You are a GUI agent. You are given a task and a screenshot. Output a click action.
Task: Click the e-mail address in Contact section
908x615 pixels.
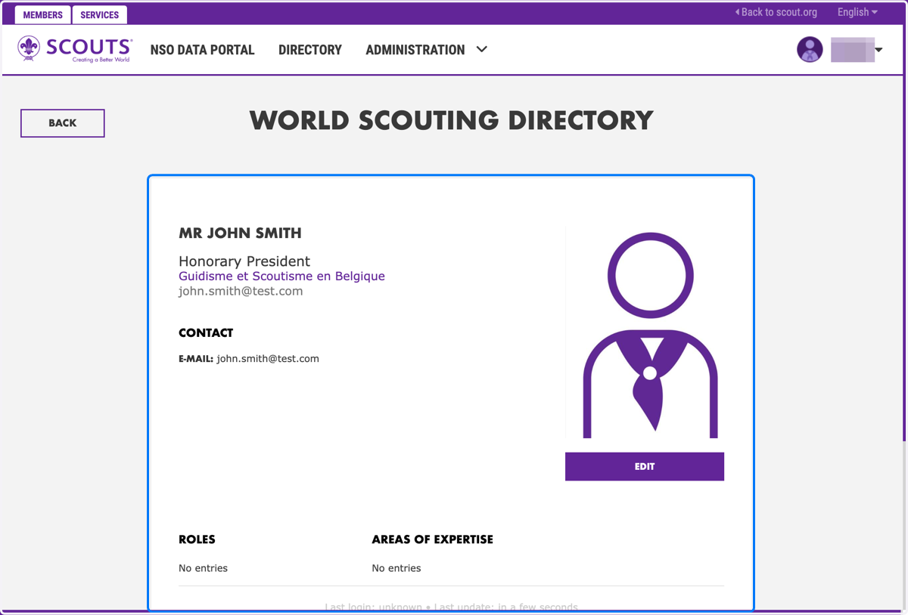pos(268,359)
